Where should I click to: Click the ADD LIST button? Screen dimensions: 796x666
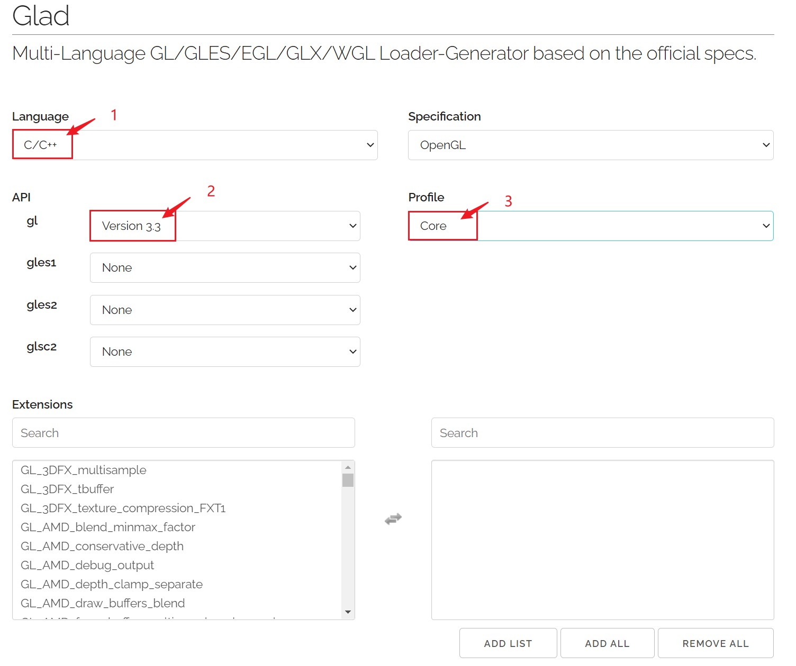point(508,643)
